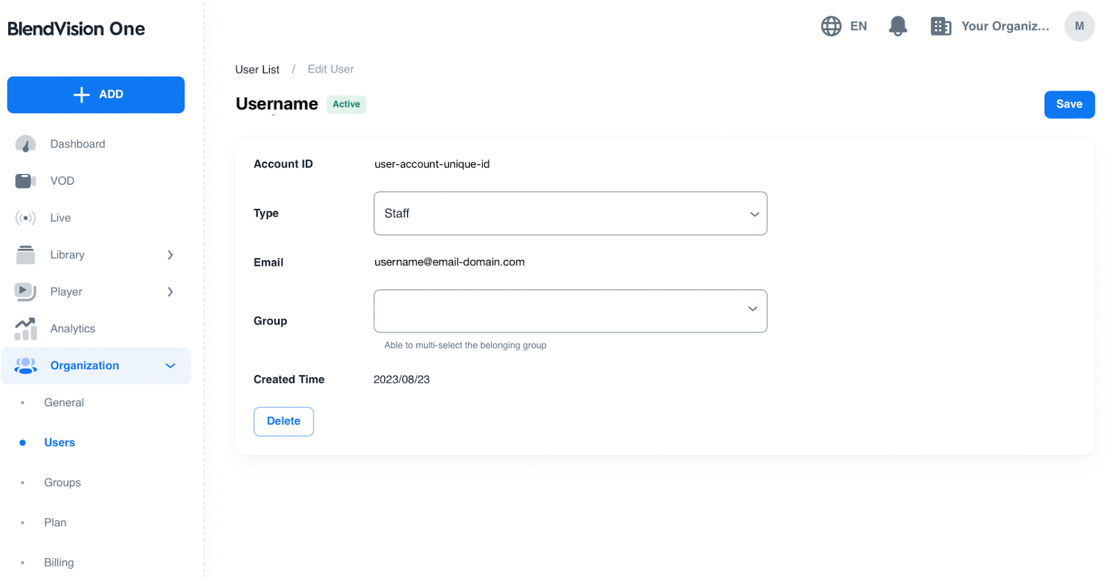1110x577 pixels.
Task: Open the Group multi-select dropdown
Action: [x=570, y=311]
